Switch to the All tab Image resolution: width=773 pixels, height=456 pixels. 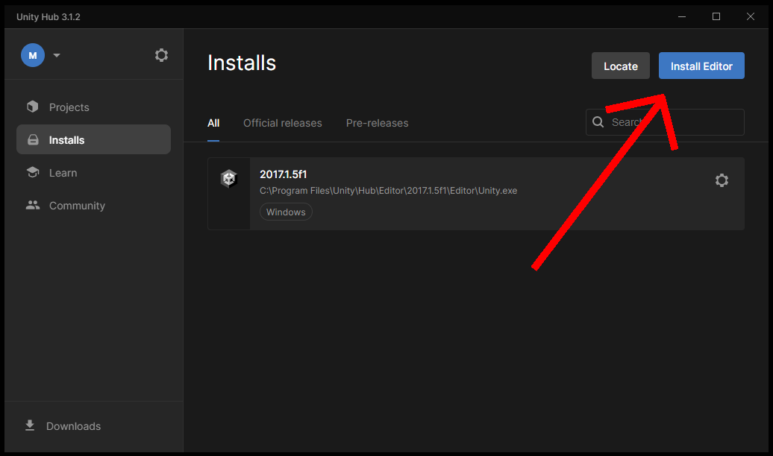(x=213, y=123)
